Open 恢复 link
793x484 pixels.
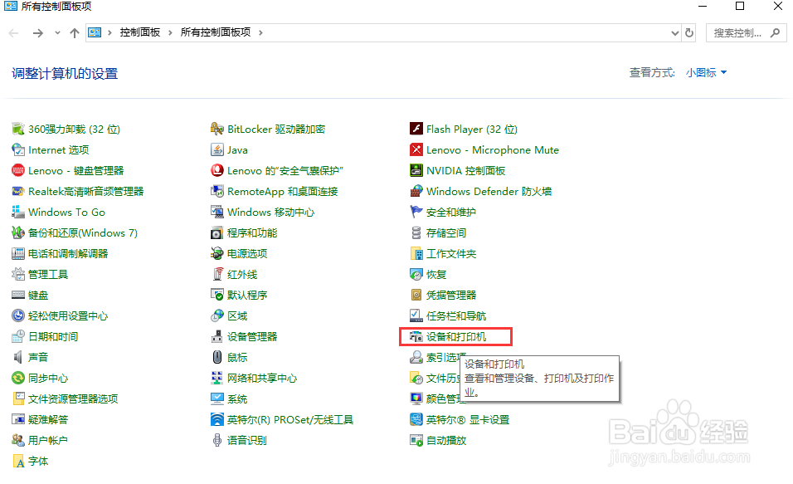(436, 275)
